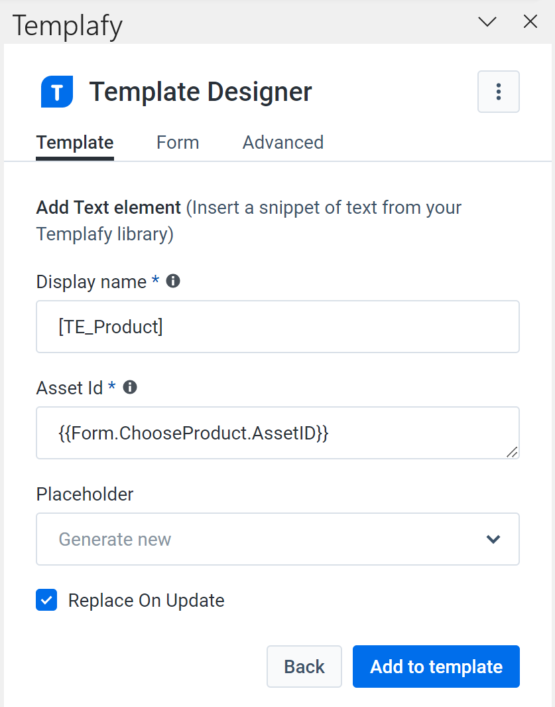Click the Add to template button
The width and height of the screenshot is (555, 707).
click(436, 667)
